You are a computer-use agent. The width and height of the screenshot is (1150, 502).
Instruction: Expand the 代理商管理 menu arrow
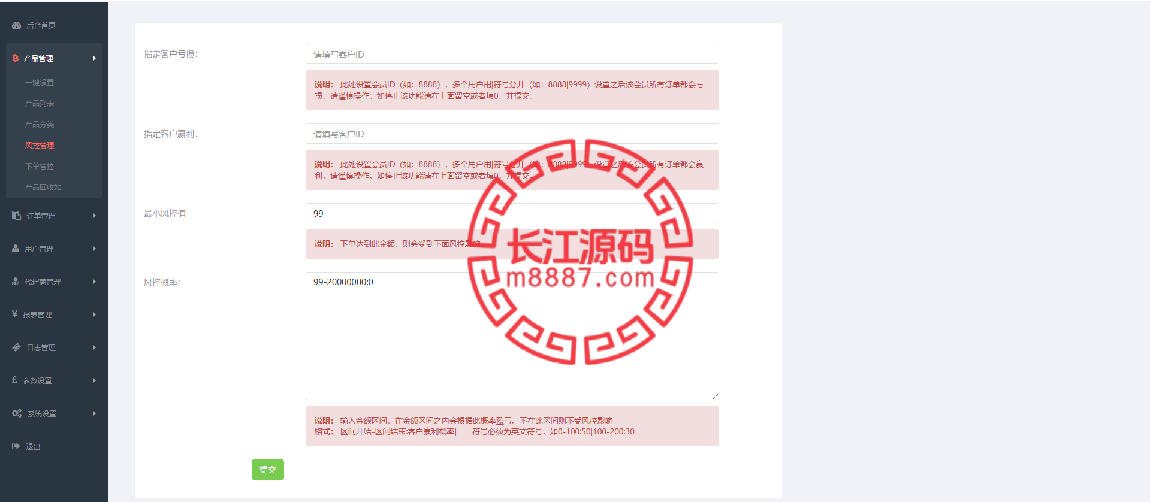(95, 282)
